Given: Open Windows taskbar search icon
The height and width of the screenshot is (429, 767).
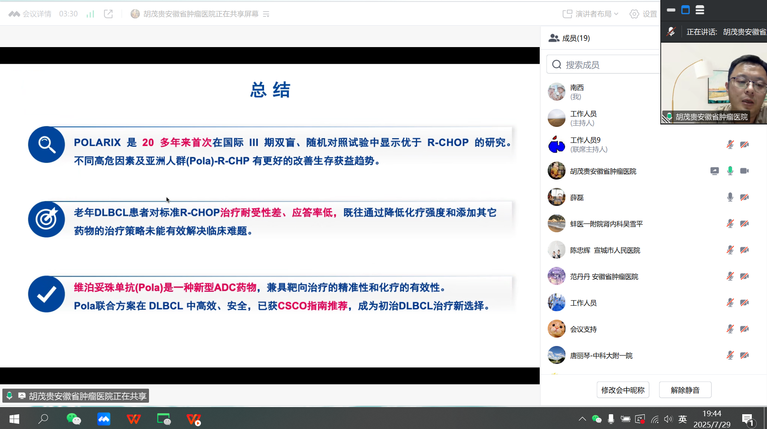Looking at the screenshot, I should point(43,419).
